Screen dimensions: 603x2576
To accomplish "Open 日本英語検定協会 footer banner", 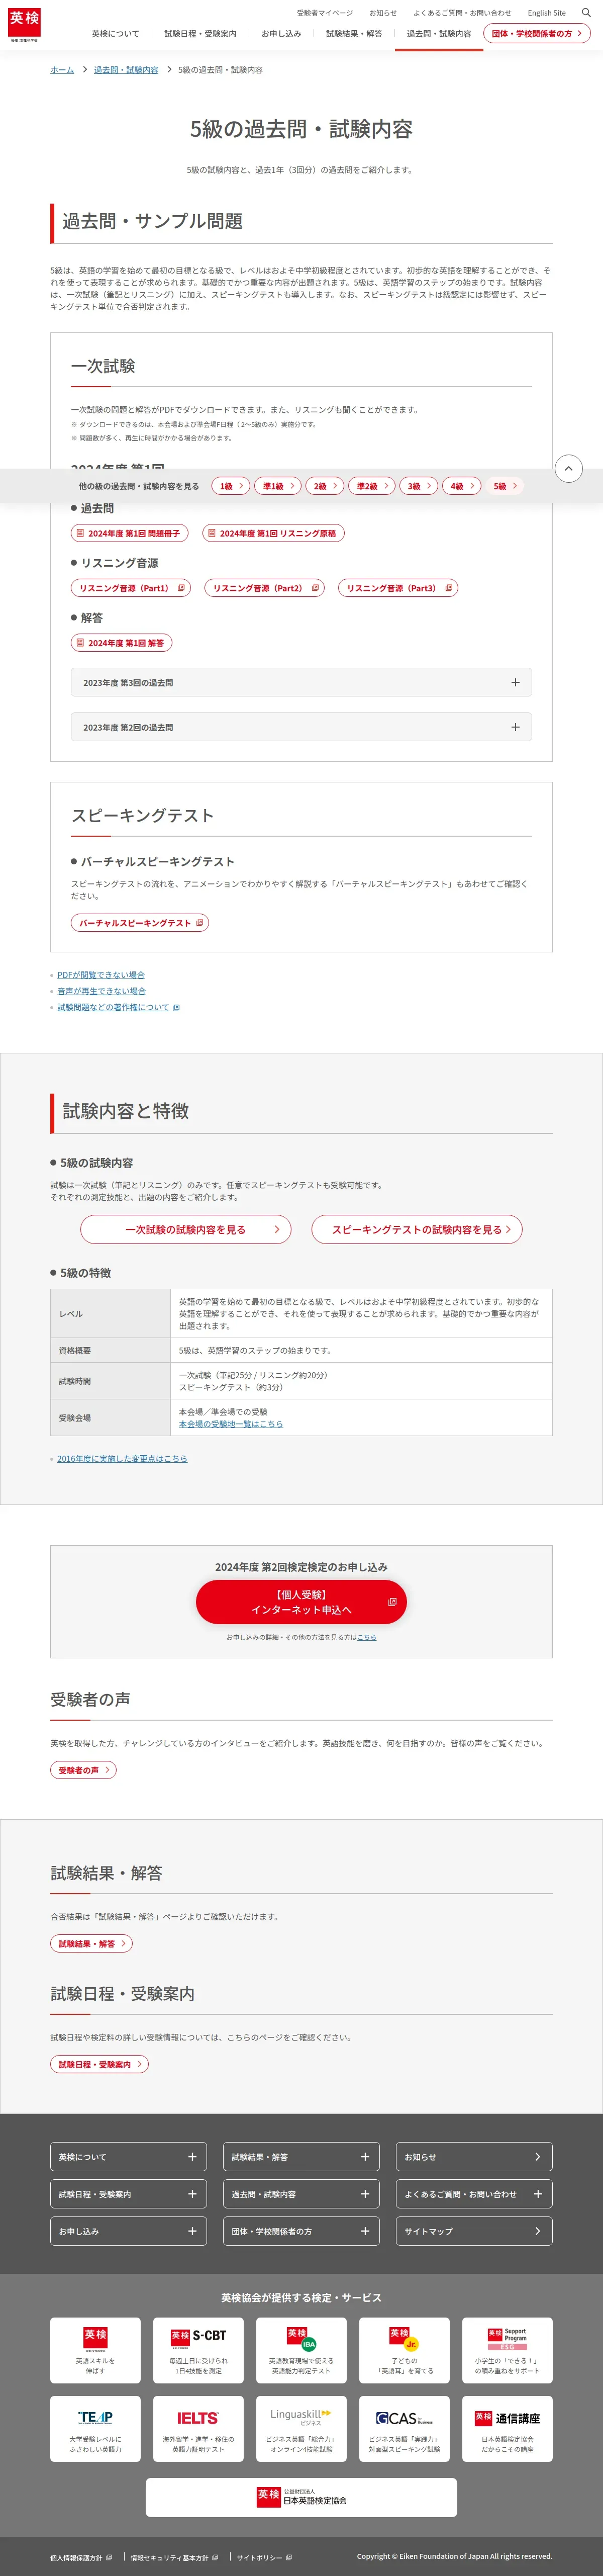I will coord(301,2497).
